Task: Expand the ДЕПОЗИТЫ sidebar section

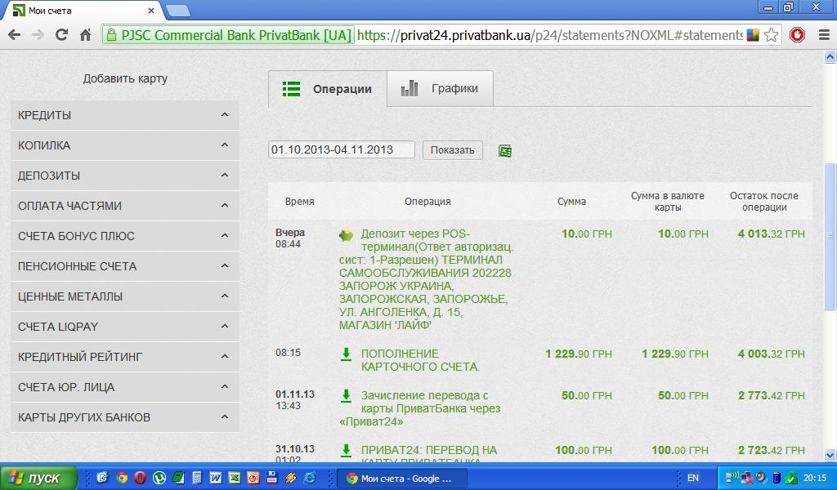Action: point(125,176)
